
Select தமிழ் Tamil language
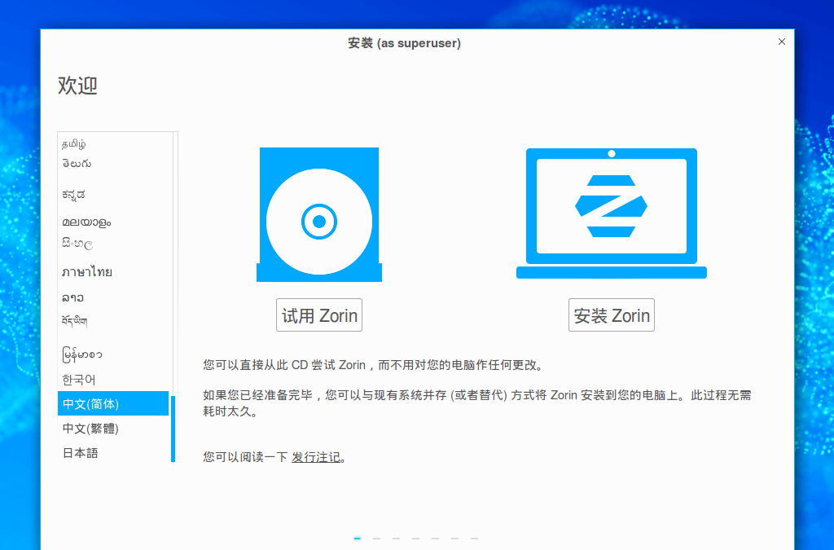click(x=112, y=143)
